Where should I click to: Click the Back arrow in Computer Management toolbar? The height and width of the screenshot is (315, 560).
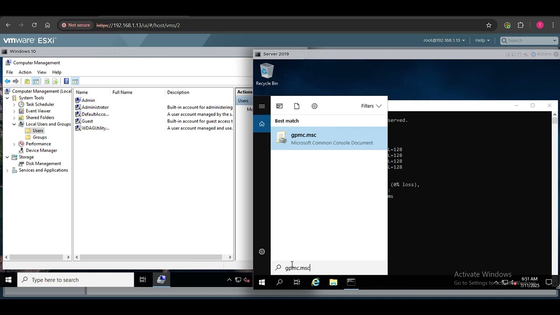(x=7, y=81)
